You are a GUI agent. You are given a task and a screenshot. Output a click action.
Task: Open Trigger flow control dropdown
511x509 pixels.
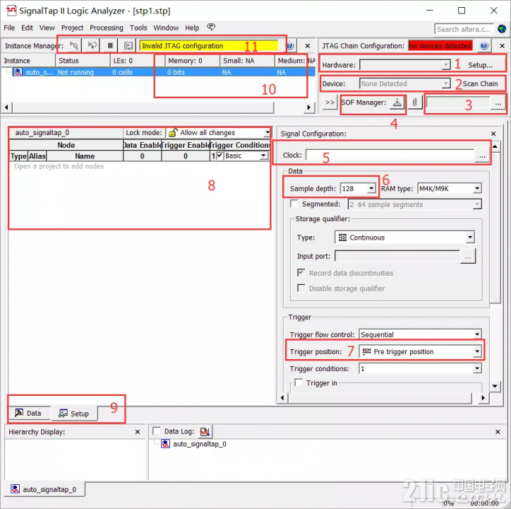(x=477, y=334)
